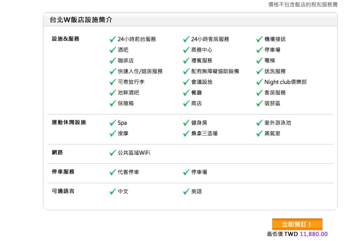The height and width of the screenshot is (241, 356).
Task: Click checkmark icon beside 會議設施
Action: tap(186, 82)
